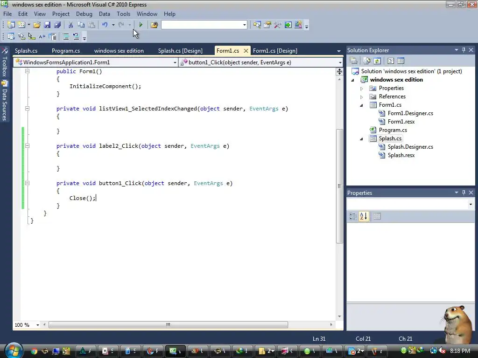Click Solution Explorer's Properties icon

click(x=353, y=61)
